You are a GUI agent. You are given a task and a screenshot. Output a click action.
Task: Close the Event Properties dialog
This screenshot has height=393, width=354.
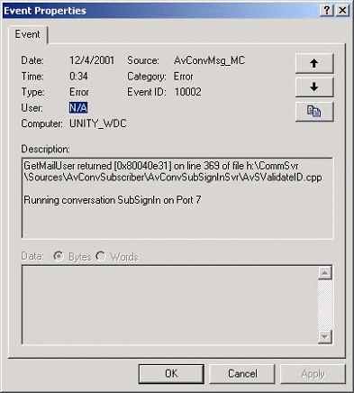point(342,11)
